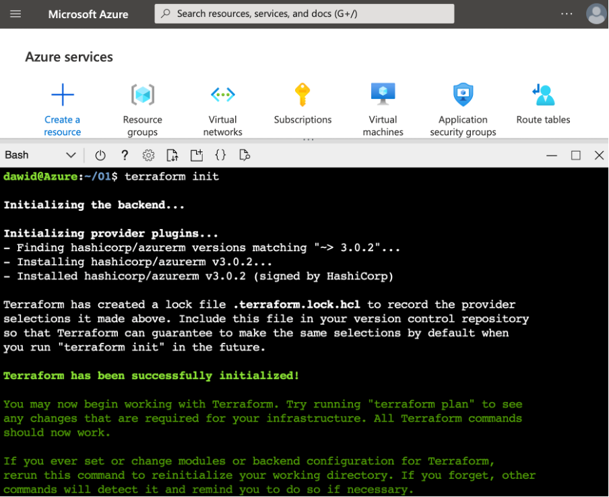Click the 'If you ever set or change modules' line
The image size is (609, 497).
249,461
